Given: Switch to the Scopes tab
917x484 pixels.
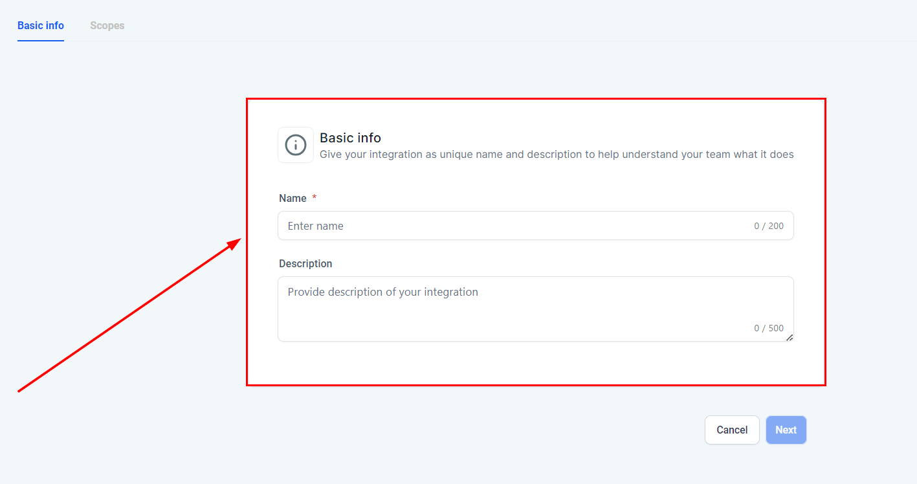Looking at the screenshot, I should coord(107,26).
